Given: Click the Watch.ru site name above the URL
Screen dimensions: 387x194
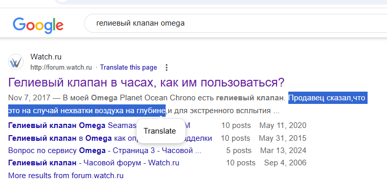Looking at the screenshot, I should (46, 57).
